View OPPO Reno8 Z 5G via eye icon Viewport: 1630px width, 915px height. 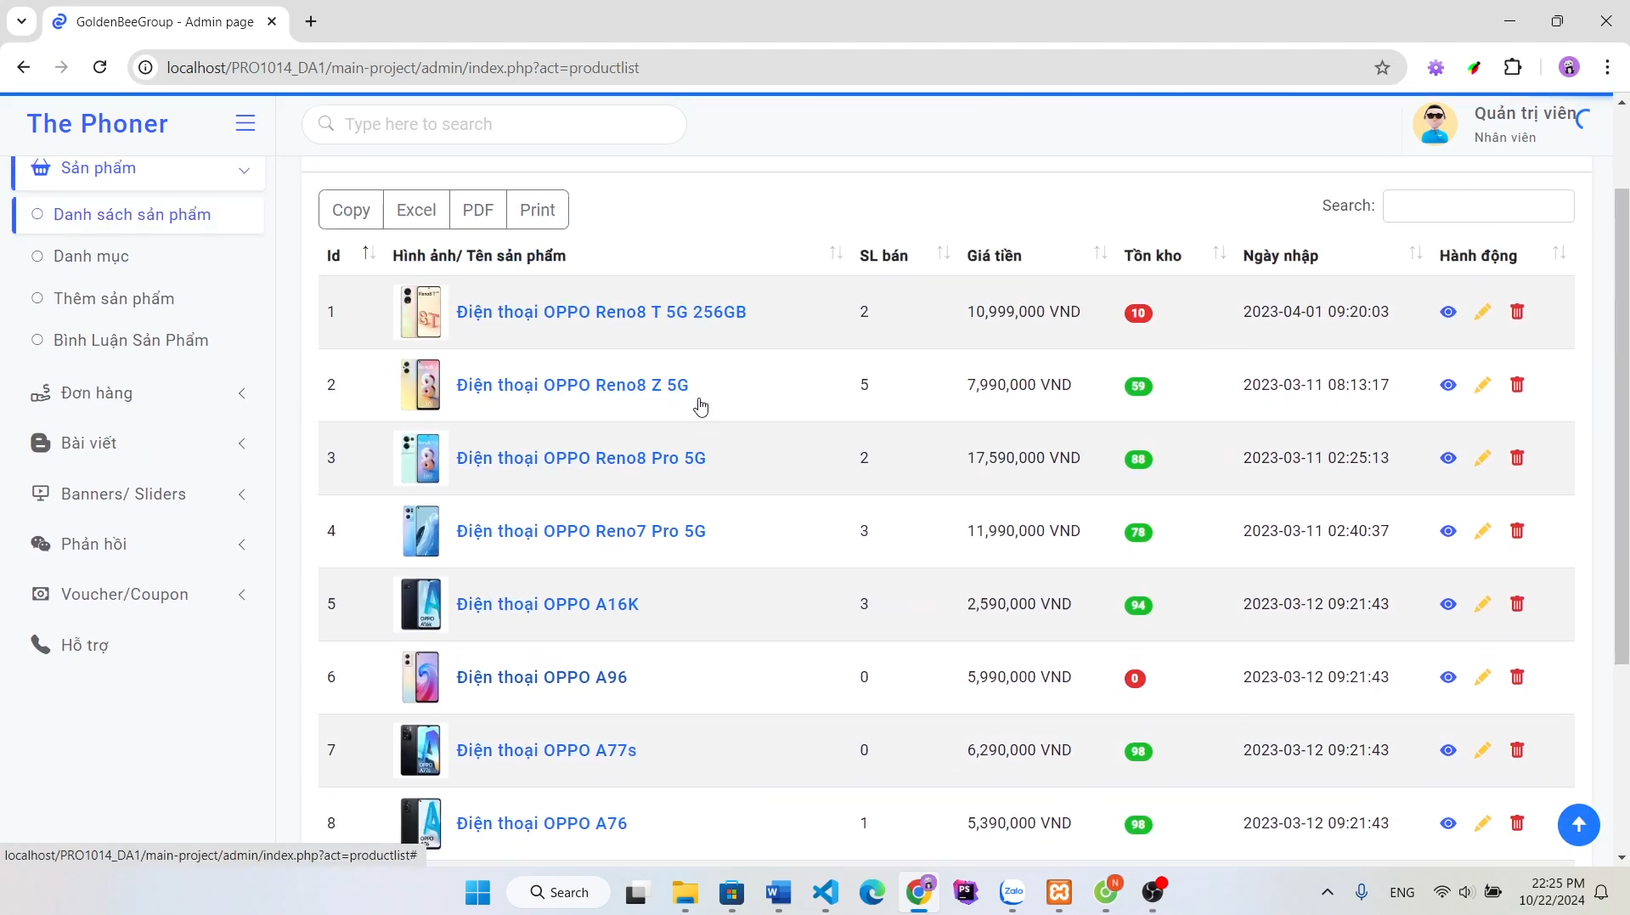click(x=1448, y=385)
